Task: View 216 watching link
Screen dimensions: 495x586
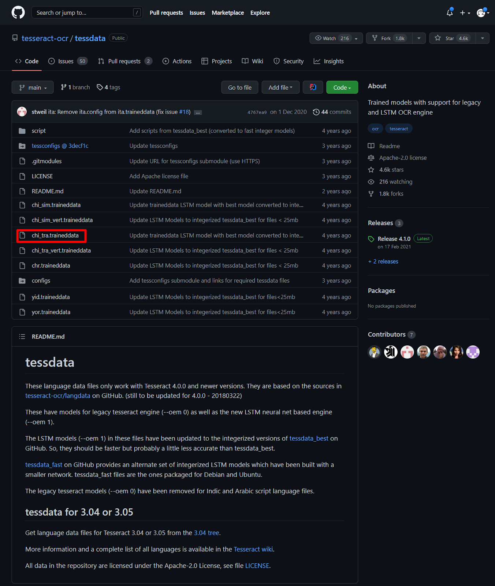Action: point(390,182)
